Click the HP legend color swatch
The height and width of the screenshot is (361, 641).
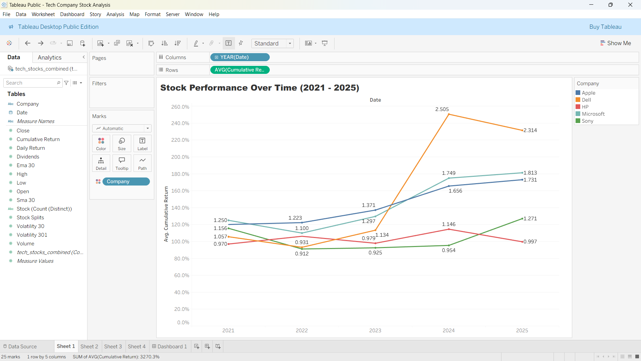click(578, 107)
